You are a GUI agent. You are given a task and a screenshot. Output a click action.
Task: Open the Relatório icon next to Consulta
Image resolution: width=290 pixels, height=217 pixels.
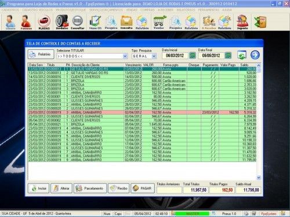pyautogui.click(x=142, y=22)
